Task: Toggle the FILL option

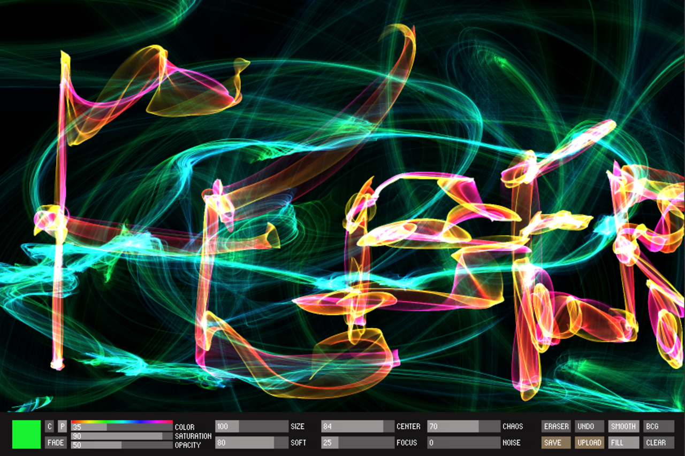Action: [x=623, y=443]
